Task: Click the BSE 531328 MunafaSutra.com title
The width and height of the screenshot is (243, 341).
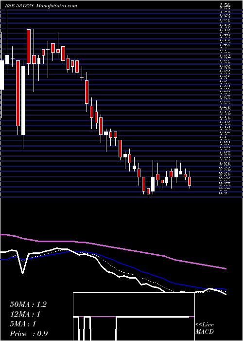Action: tap(41, 6)
